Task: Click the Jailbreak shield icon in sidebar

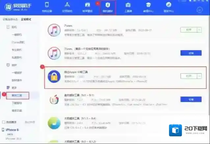Action: click(8, 65)
